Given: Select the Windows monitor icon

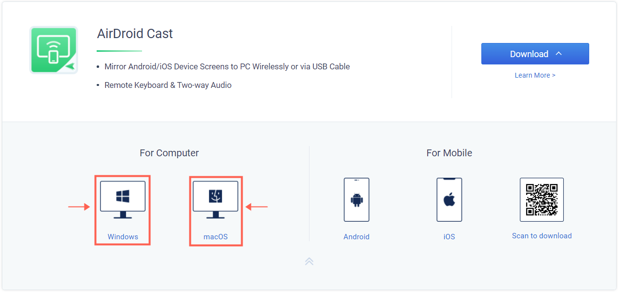Looking at the screenshot, I should pyautogui.click(x=123, y=200).
